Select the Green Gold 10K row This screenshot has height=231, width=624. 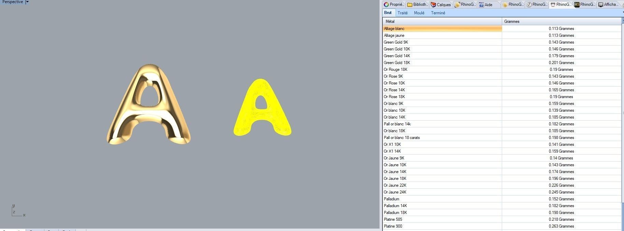pos(502,49)
